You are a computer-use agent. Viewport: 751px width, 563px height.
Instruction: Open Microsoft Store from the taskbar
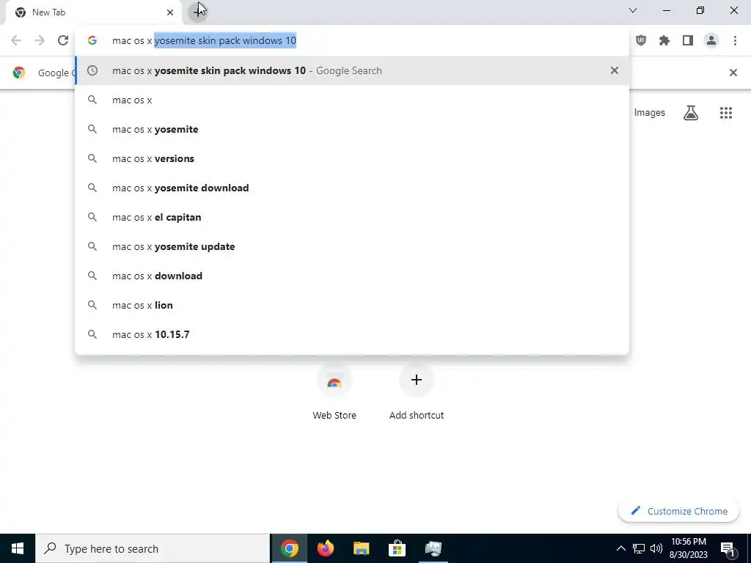tap(397, 548)
